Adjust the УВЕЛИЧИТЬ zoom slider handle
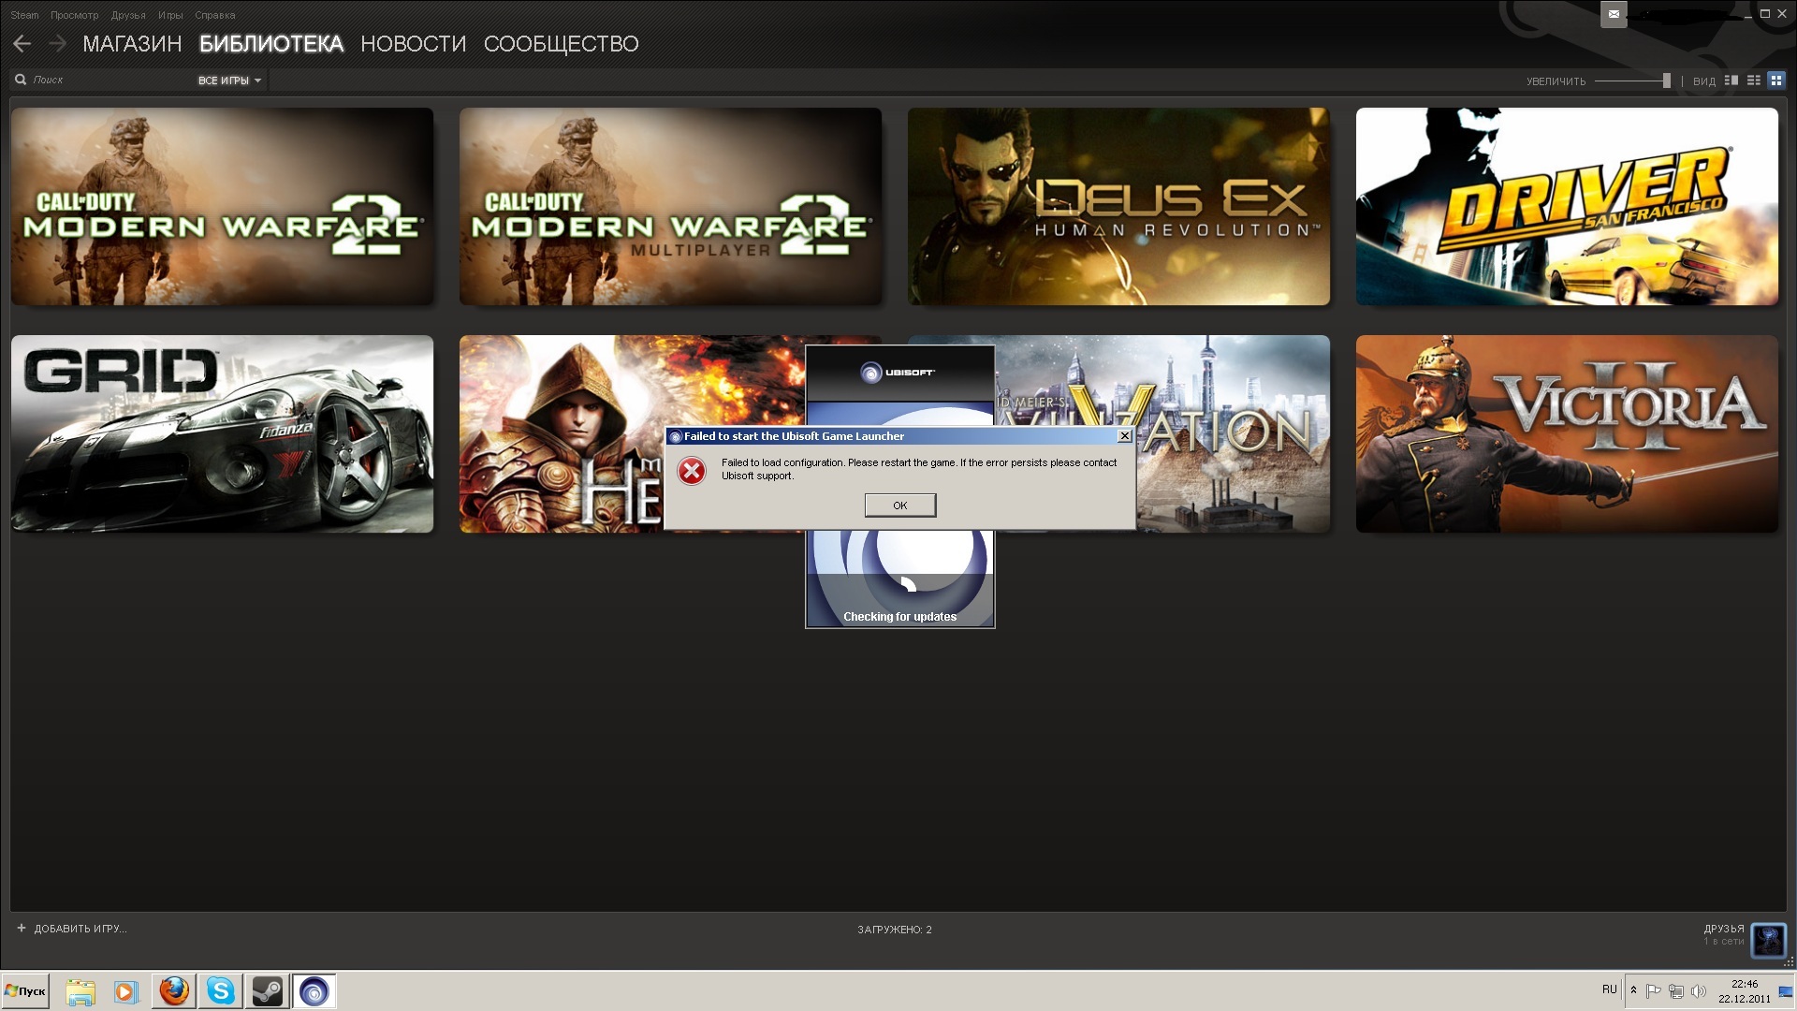 pos(1666,81)
